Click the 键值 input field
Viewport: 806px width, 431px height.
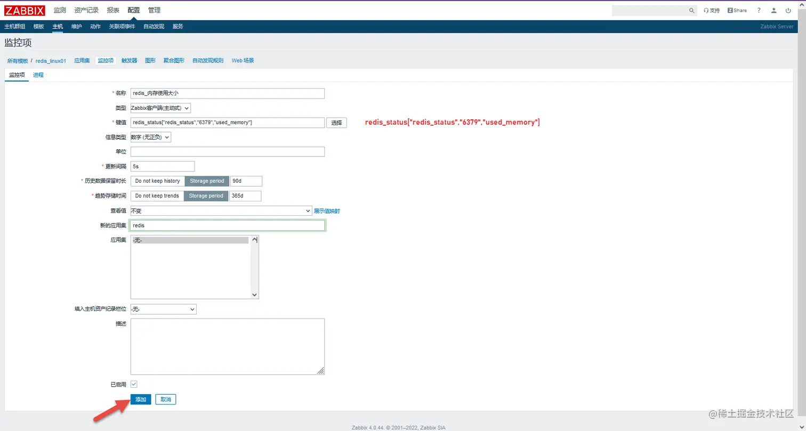pos(228,123)
